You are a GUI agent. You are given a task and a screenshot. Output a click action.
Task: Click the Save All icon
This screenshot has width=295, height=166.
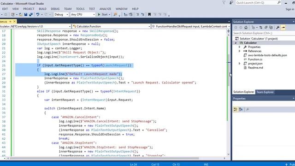tap(31, 14)
